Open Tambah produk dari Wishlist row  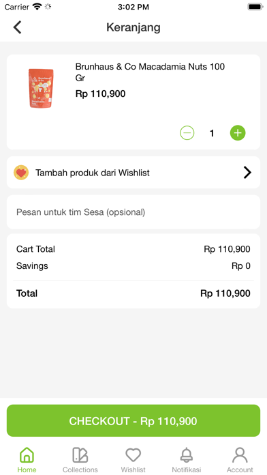pos(133,173)
